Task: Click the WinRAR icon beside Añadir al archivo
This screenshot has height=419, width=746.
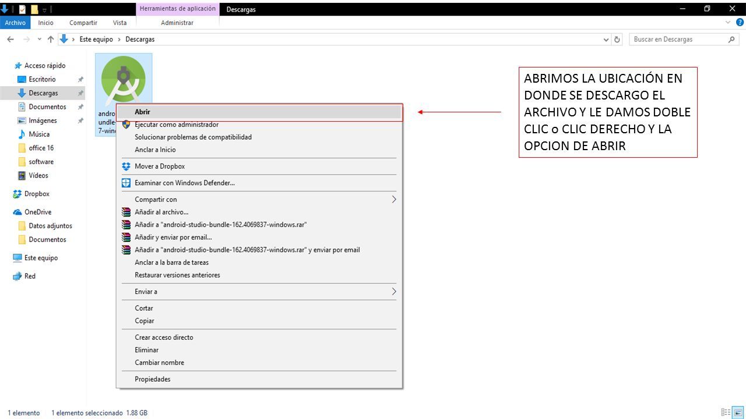Action: click(126, 212)
